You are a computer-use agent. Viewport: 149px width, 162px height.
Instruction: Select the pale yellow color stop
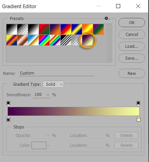tap(138, 119)
